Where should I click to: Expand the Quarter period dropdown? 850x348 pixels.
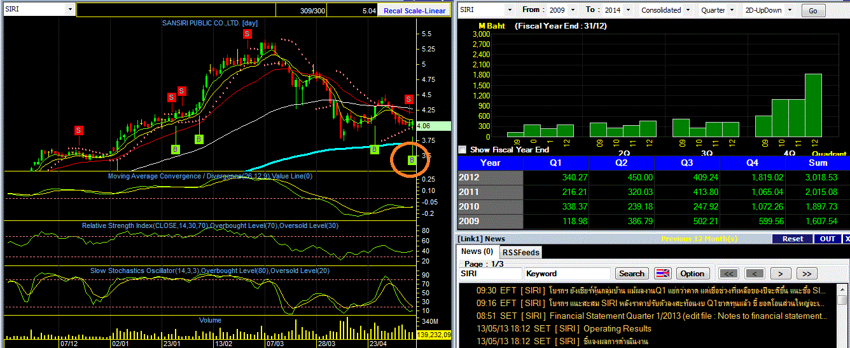(x=716, y=10)
